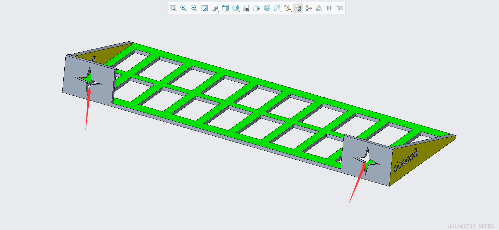This screenshot has width=499, height=230.
Task: Click the Zoom In magnifier icon
Action: coord(184,8)
